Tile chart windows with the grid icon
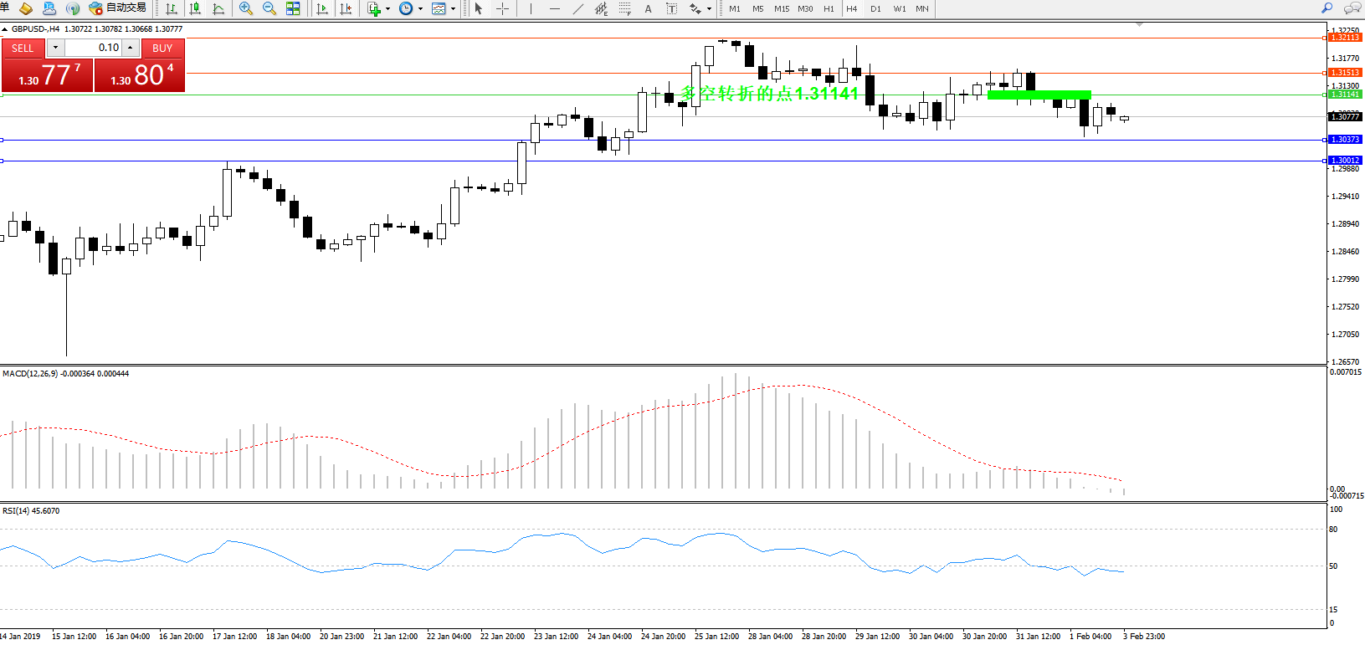This screenshot has width=1365, height=645. pos(293,8)
